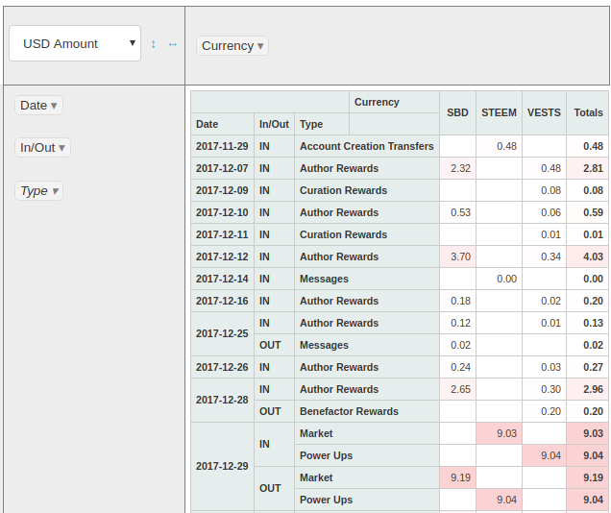Toggle row sort order vertical arrow
The image size is (611, 513).
tap(154, 44)
